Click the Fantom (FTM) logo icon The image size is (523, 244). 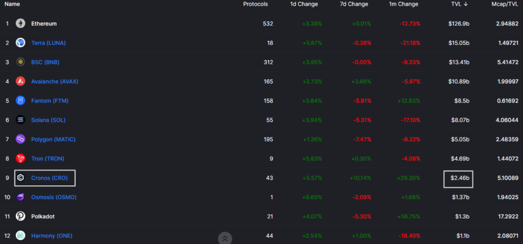20,101
